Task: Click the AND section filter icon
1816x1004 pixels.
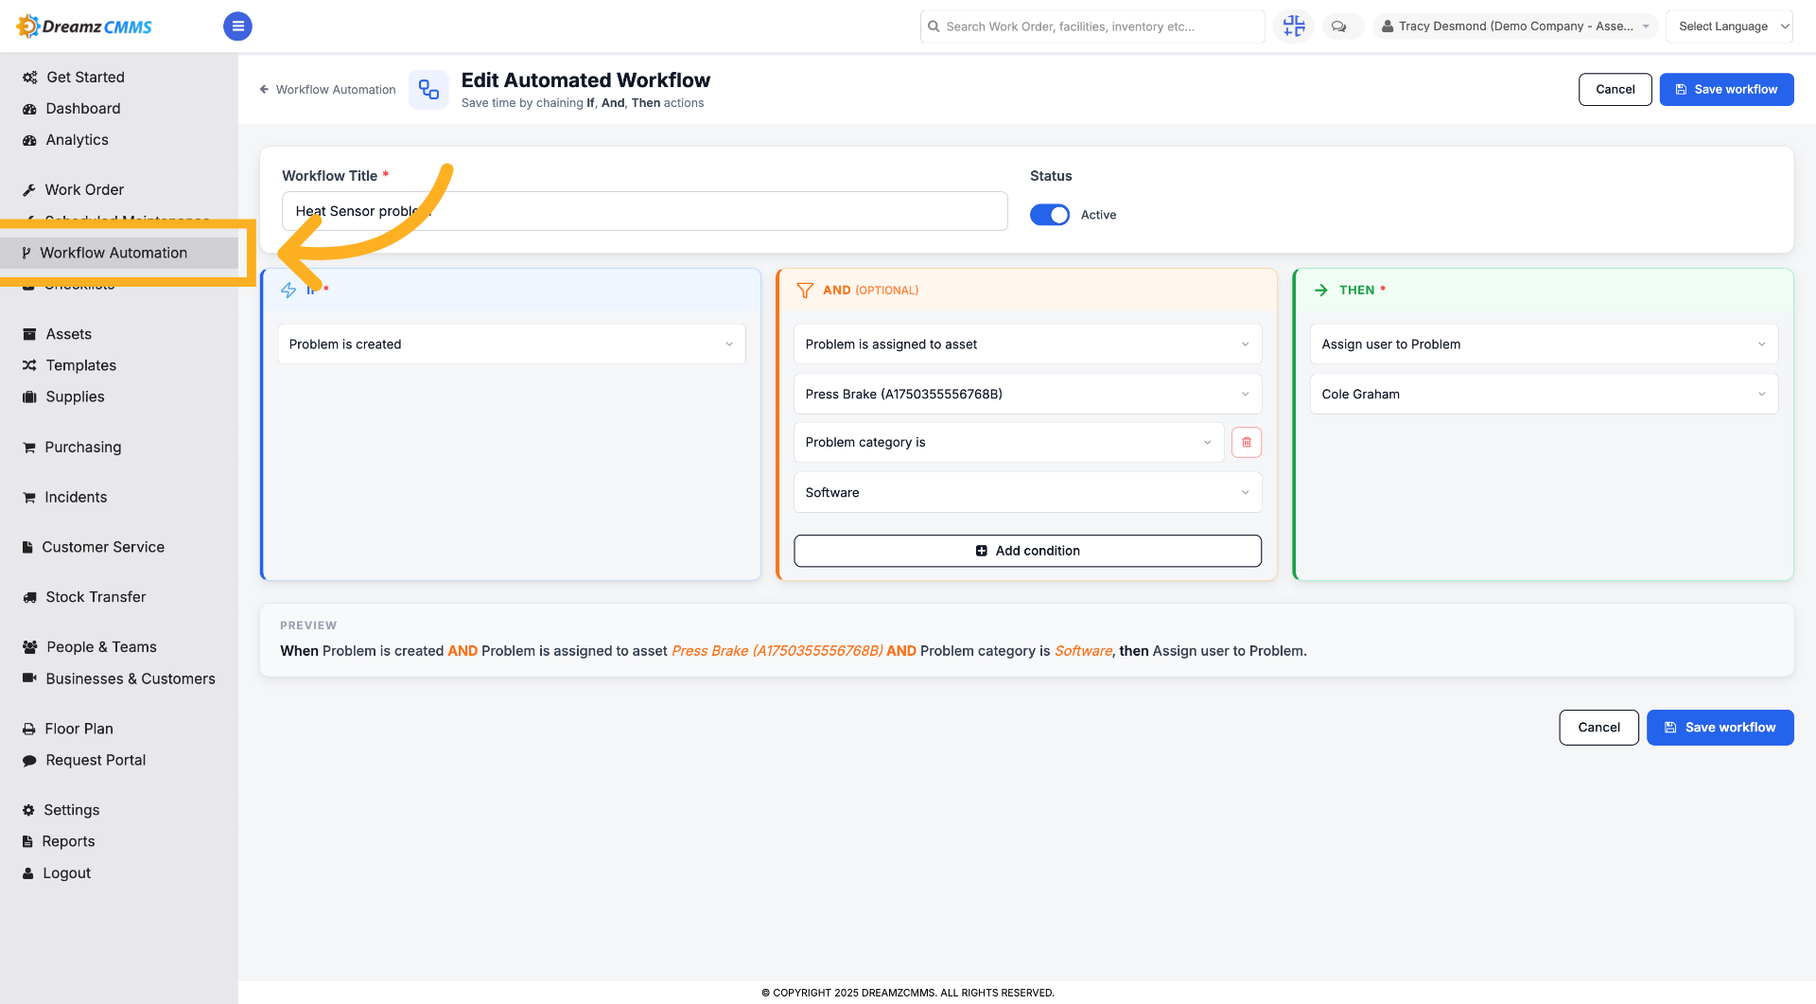Action: click(805, 291)
